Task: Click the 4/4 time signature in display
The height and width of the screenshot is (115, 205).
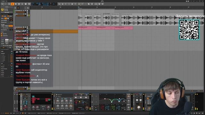Action: (x=39, y=5)
